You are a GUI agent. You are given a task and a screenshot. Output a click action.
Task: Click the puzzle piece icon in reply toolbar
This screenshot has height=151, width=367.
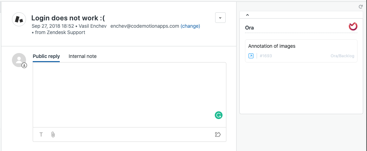[218, 134]
